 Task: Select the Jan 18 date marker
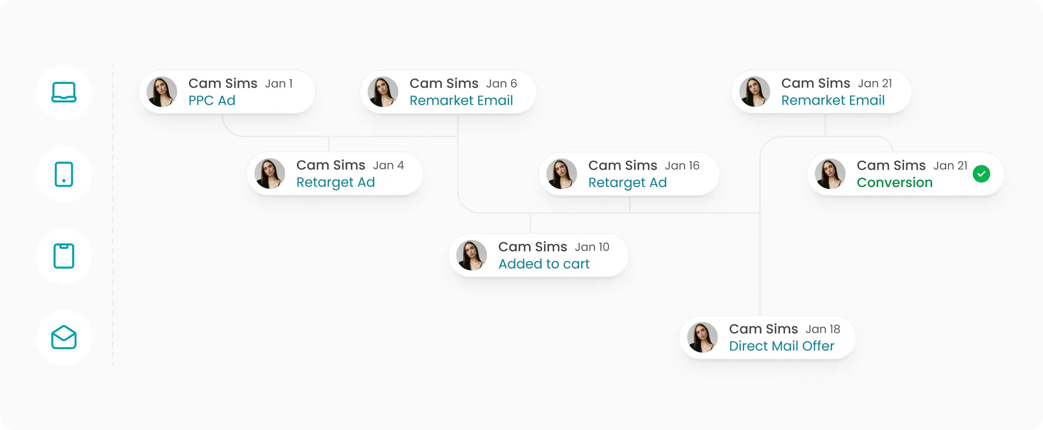(823, 329)
